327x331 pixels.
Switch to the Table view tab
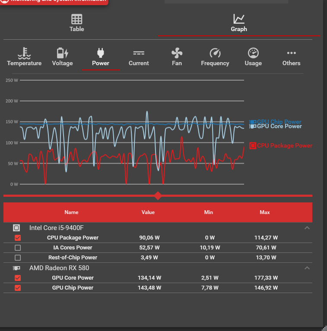[77, 23]
